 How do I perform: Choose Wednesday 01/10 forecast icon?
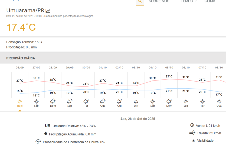[103, 102]
